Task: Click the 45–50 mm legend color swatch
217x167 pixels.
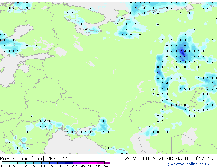Action: coord(101,163)
